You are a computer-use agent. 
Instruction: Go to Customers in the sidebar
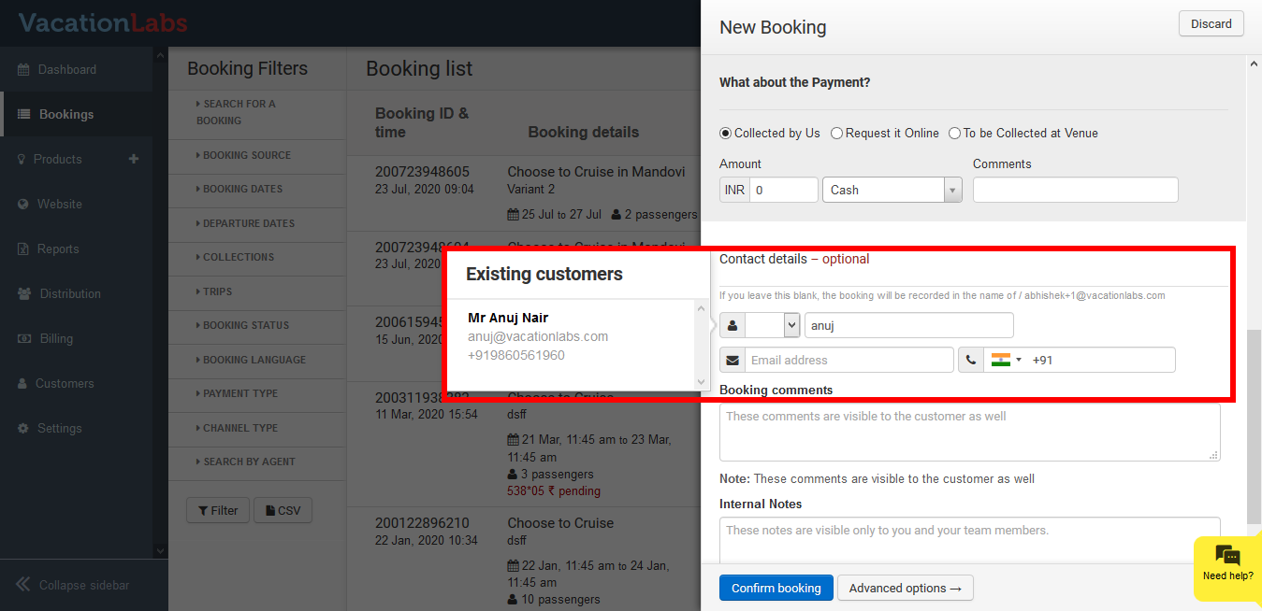[x=64, y=384]
